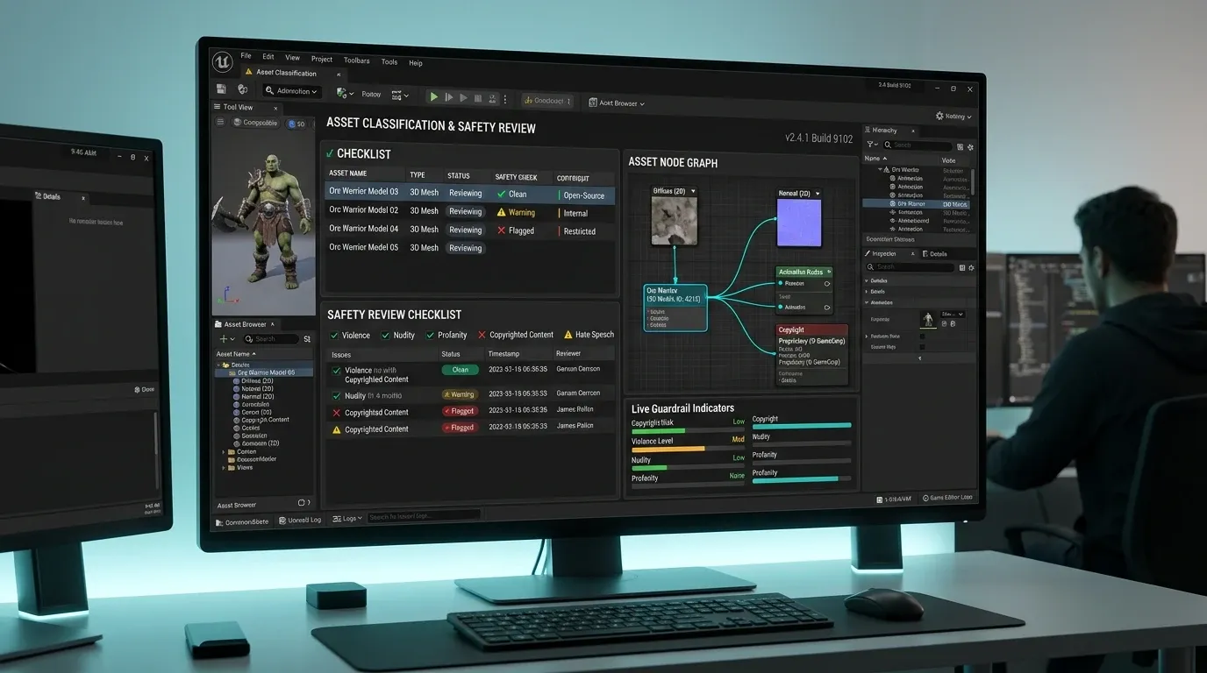Click the red X icon in Flagged cell
Viewport: 1207px width, 673px height.
(x=501, y=230)
